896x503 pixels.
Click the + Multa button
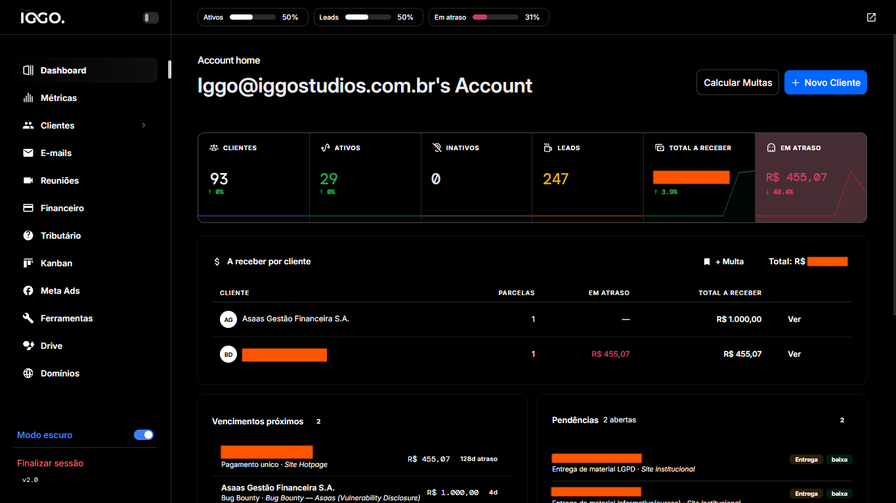click(x=723, y=262)
